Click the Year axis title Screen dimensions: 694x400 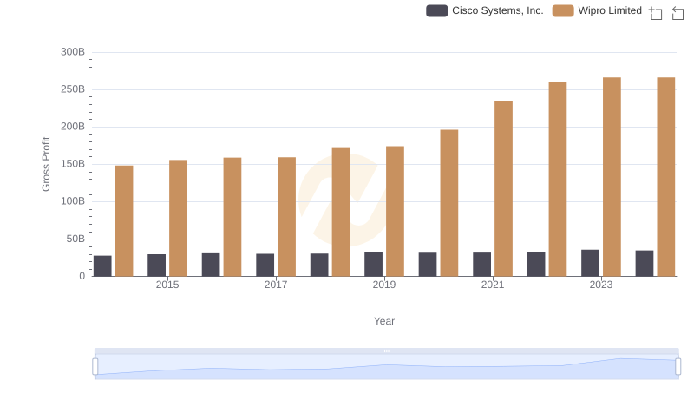pos(384,321)
